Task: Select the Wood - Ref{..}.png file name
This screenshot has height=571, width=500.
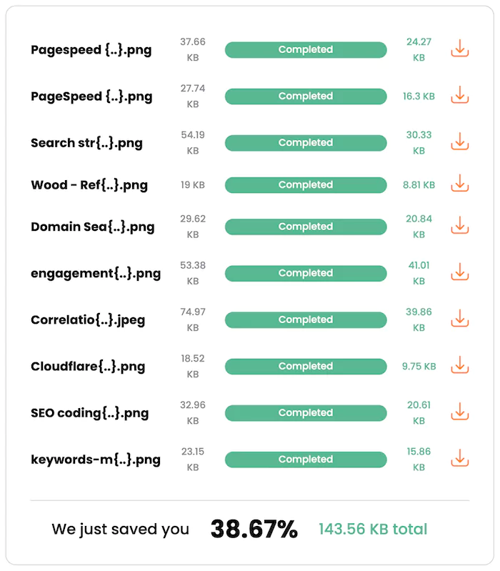Action: point(89,185)
